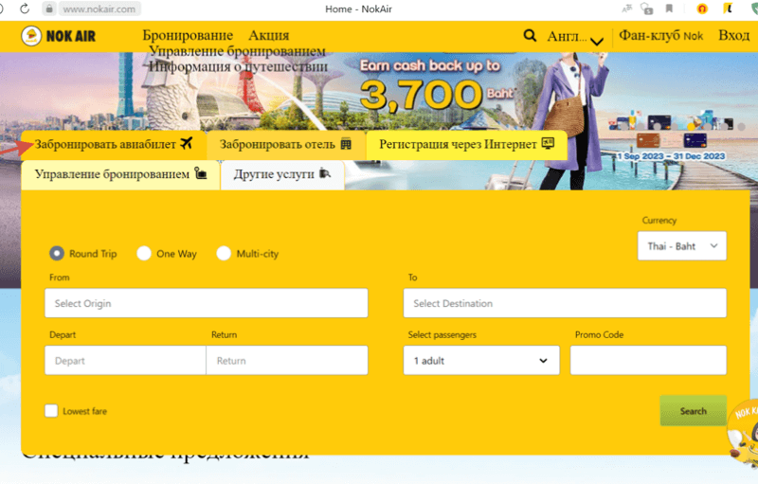Open the Thai - Baht currency dropdown
This screenshot has width=758, height=484.
coord(681,246)
